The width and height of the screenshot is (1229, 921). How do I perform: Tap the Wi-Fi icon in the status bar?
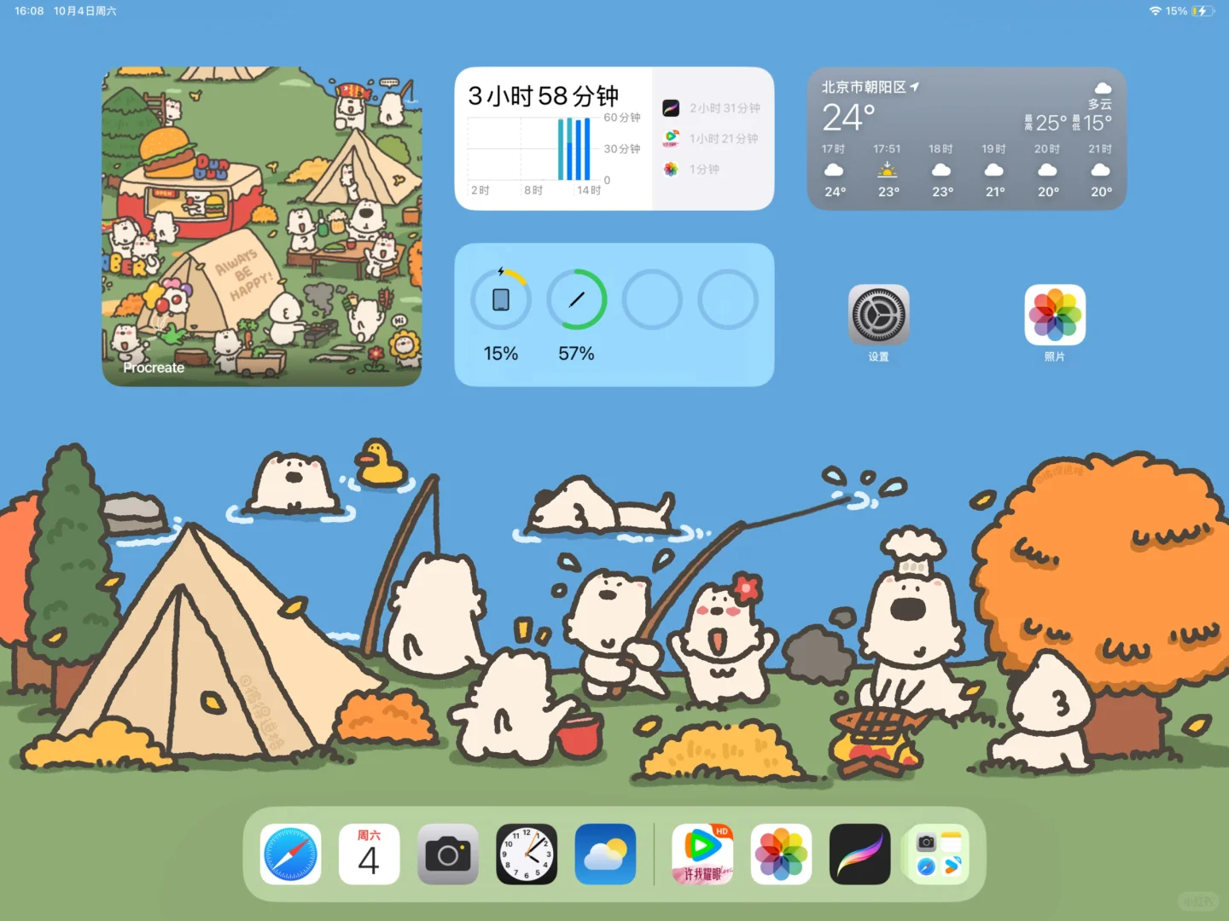(1156, 11)
